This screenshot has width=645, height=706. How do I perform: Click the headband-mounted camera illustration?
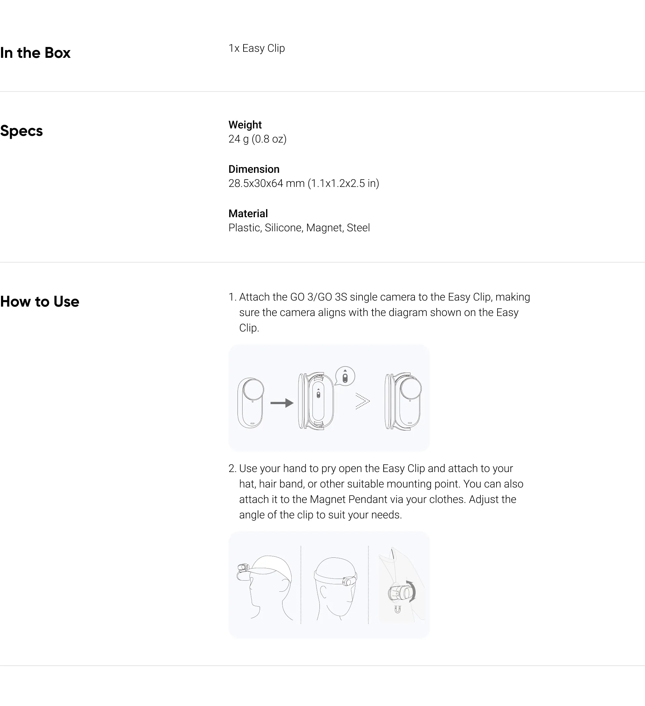(335, 589)
